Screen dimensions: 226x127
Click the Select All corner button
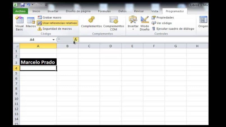[x=17, y=46]
